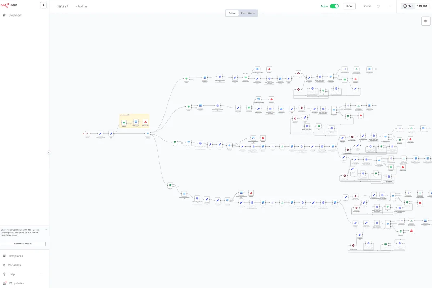
Task: Select the green node inside the yellow sticky note
Action: tap(124, 123)
